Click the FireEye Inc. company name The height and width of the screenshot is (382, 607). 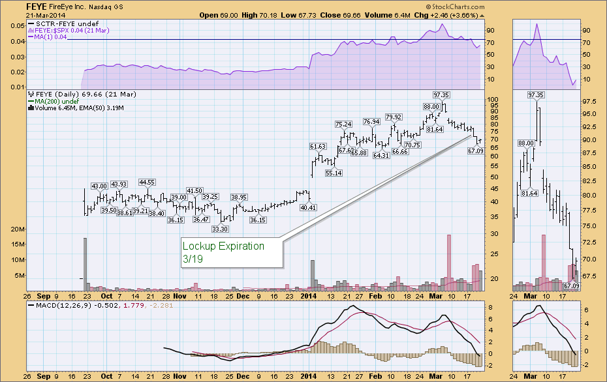click(x=68, y=7)
